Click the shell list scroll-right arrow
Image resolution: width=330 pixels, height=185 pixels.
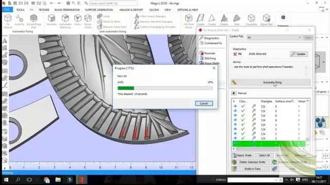click(304, 149)
